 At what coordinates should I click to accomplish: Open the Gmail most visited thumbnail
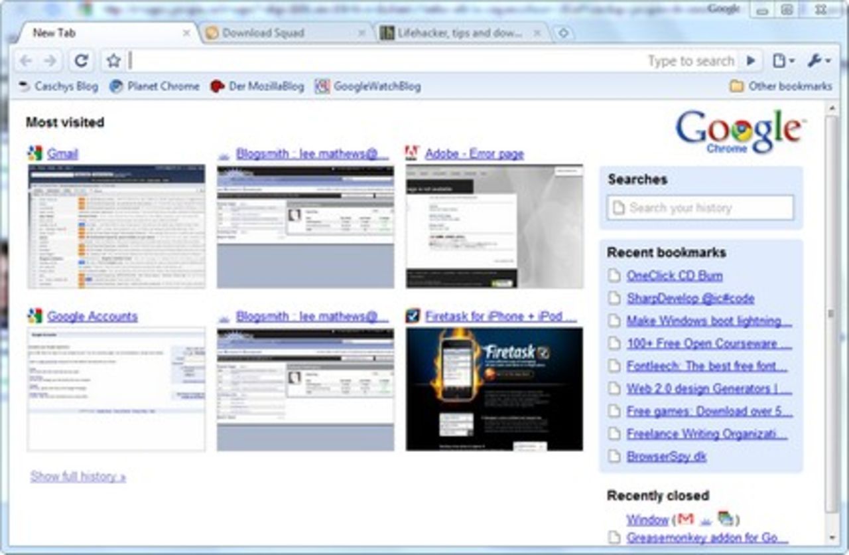116,226
